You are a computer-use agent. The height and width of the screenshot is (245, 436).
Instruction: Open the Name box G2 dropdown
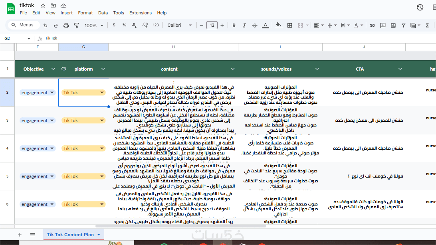click(x=29, y=39)
